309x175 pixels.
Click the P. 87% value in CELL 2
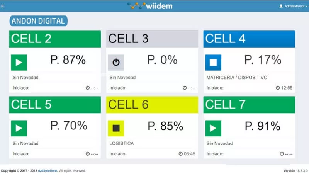pos(68,60)
